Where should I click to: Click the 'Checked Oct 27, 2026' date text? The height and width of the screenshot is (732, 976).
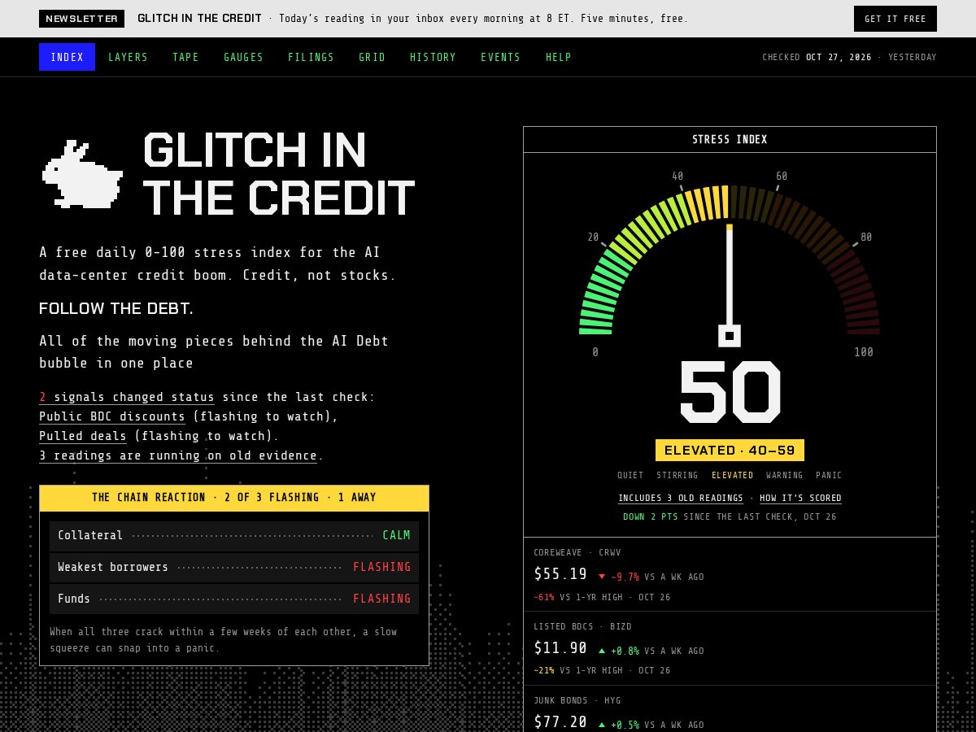pyautogui.click(x=817, y=57)
